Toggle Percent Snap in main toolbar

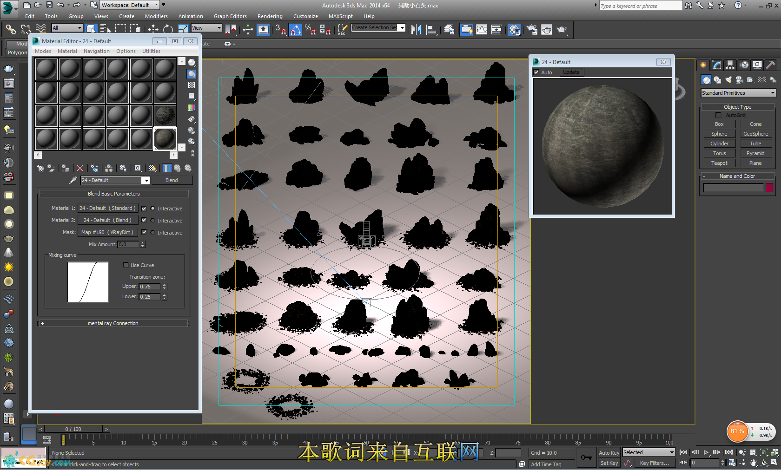coord(310,30)
